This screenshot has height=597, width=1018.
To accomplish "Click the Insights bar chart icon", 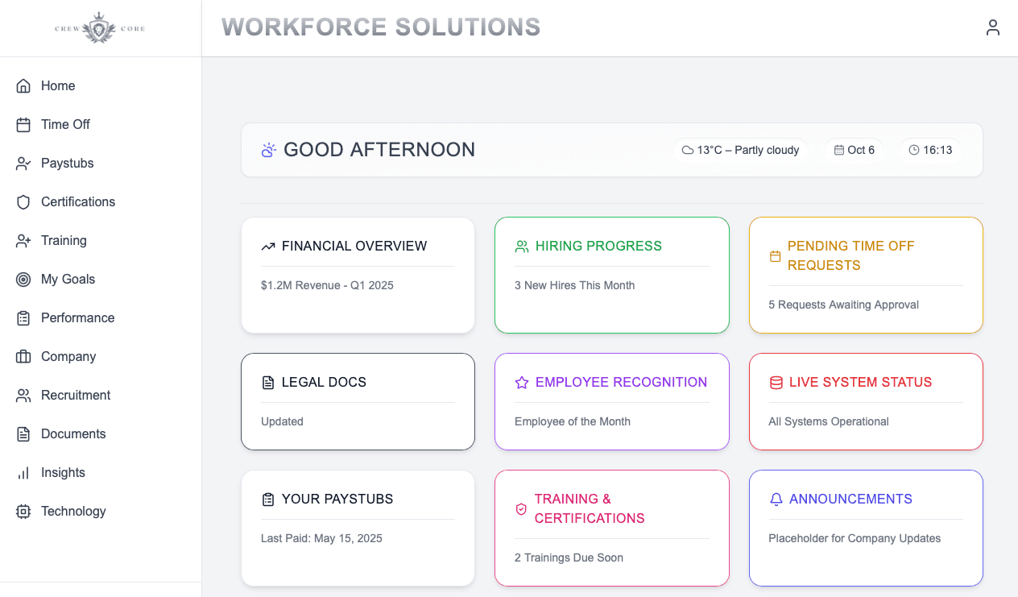I will point(23,473).
